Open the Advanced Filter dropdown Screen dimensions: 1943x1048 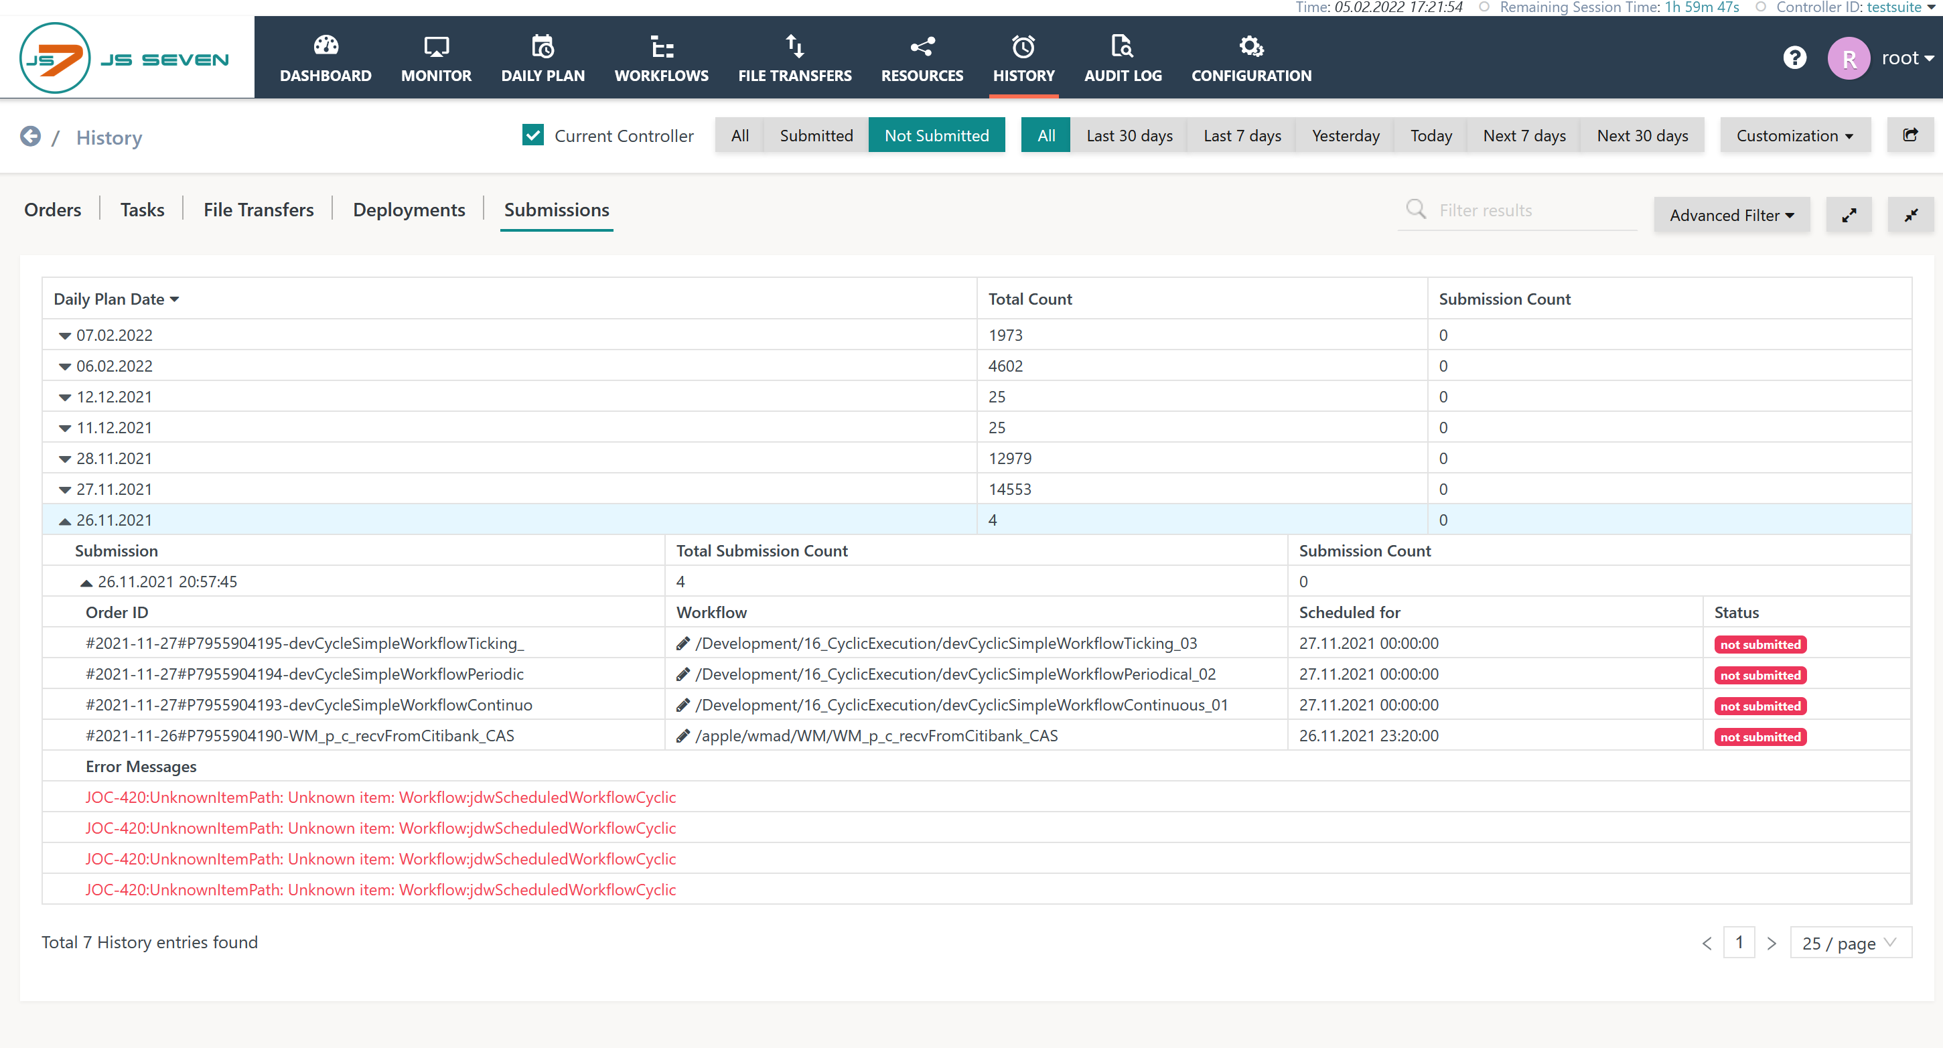coord(1732,216)
